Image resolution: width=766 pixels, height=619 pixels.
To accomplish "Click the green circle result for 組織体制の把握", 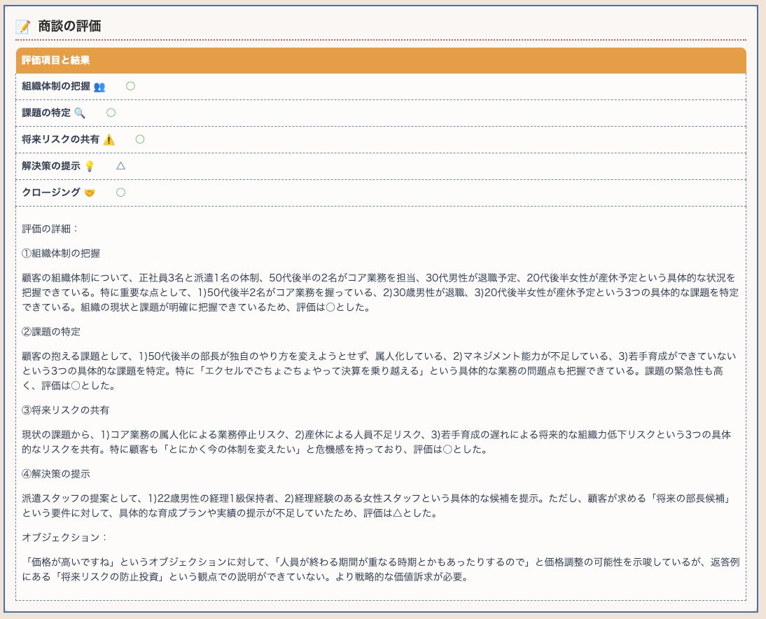I will [130, 86].
